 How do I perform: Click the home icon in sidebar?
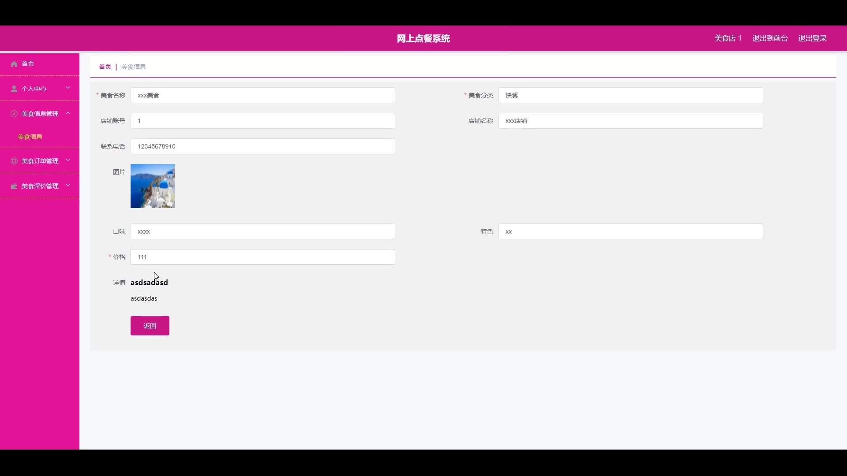[14, 64]
